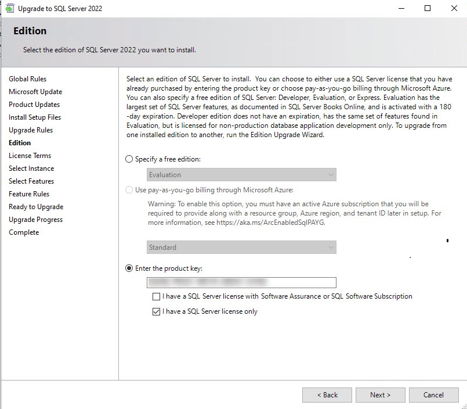Uncheck 'I have a SQL Server license only'
The image size is (467, 409).
click(x=156, y=311)
